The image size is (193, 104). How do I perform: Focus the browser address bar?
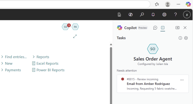point(75,4)
